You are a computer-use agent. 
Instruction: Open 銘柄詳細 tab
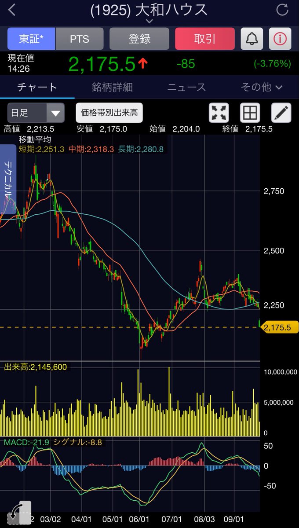click(x=112, y=87)
